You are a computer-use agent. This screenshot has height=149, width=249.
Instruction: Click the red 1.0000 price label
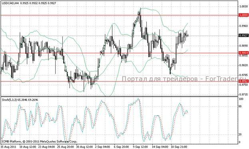pyautogui.click(x=243, y=15)
